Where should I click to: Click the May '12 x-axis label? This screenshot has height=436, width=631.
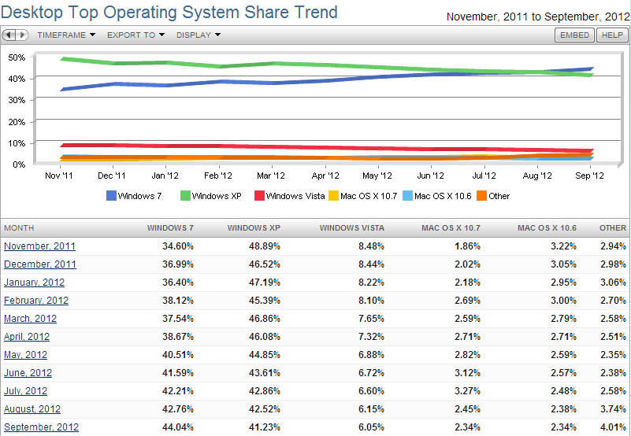[x=377, y=176]
